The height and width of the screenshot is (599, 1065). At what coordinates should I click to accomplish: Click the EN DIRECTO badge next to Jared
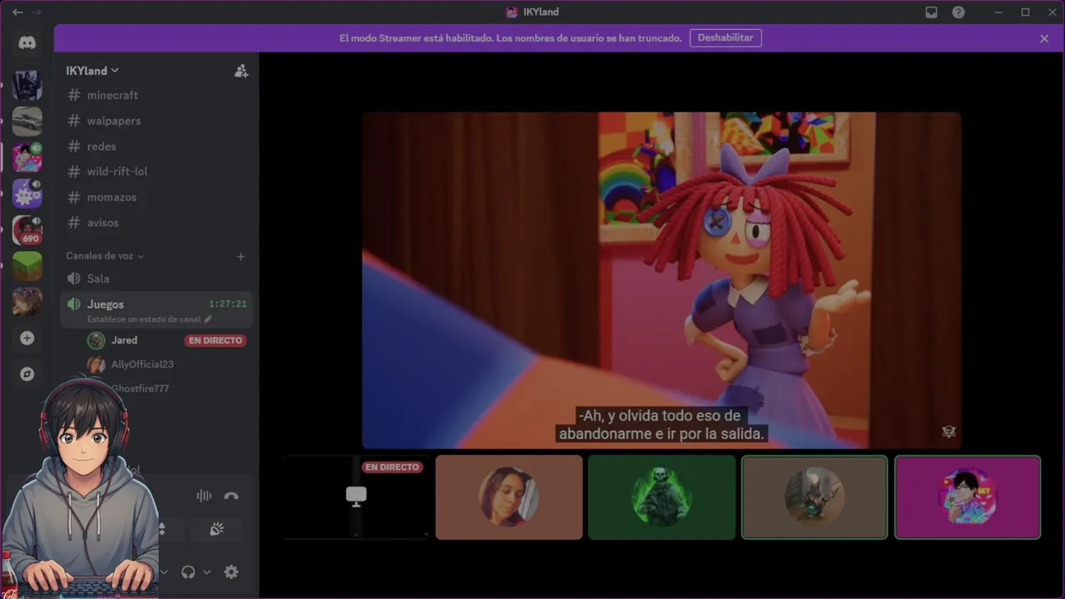[x=215, y=340]
